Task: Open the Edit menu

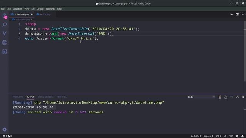Action: 8,9
